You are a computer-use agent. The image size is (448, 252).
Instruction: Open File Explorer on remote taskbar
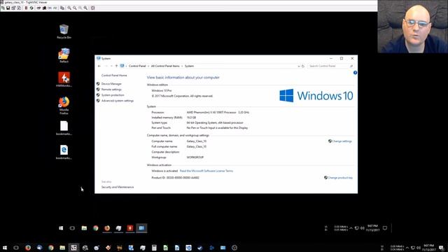coord(84,228)
